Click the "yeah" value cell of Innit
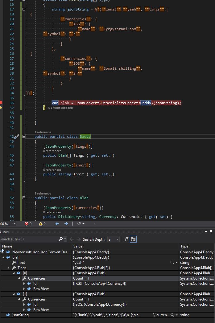Screen dimensions: 215x323 [x=125, y=263]
